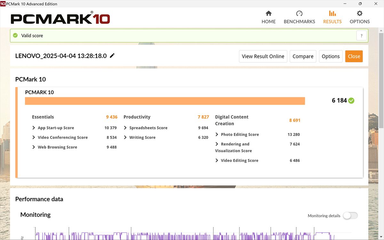
Task: Toggle Monitoring details switch
Action: pyautogui.click(x=350, y=216)
